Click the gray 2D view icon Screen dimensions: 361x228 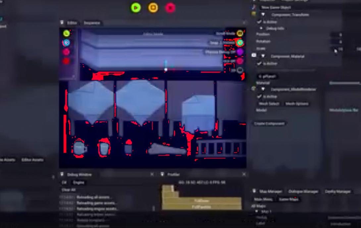click(240, 70)
